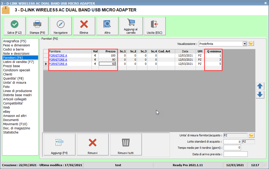
Task: Select Fornitori (F6) in the sidebar
Action: pos(20,58)
